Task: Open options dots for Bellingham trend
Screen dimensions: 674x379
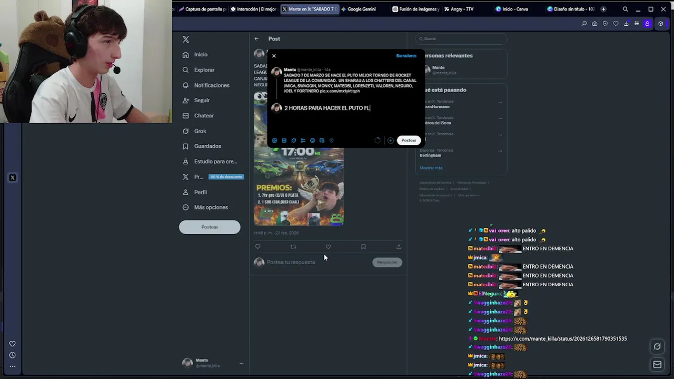Action: [500, 151]
